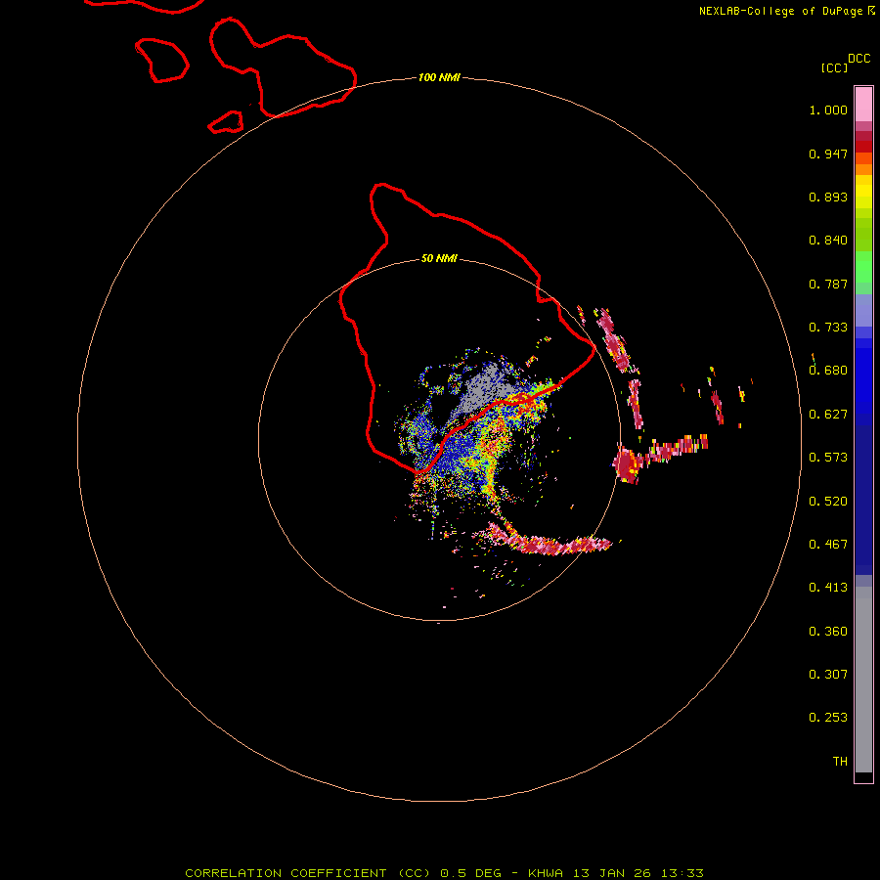The width and height of the screenshot is (880, 880).
Task: Click the DCC product label above the color bar
Action: click(x=858, y=58)
